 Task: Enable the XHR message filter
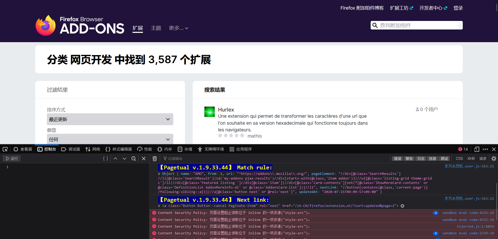coord(471,158)
